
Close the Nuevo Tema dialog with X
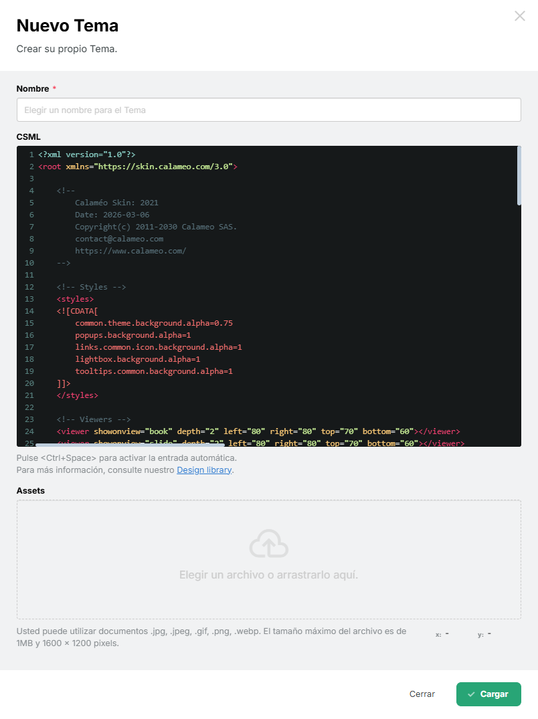520,16
